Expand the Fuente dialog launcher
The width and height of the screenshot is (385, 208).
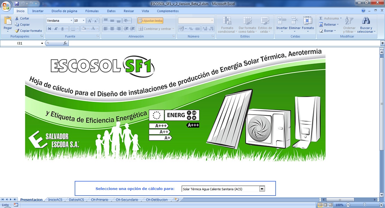98,36
